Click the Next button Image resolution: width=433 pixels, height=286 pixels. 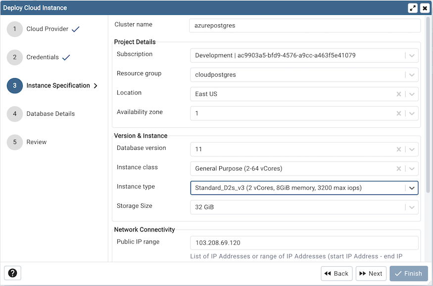click(x=371, y=273)
